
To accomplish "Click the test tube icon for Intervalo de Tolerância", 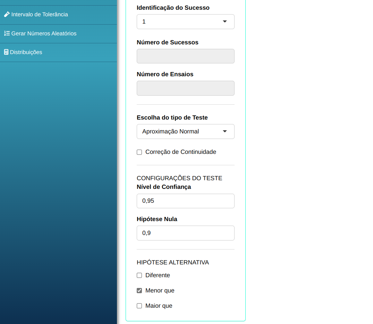I will tap(7, 15).
